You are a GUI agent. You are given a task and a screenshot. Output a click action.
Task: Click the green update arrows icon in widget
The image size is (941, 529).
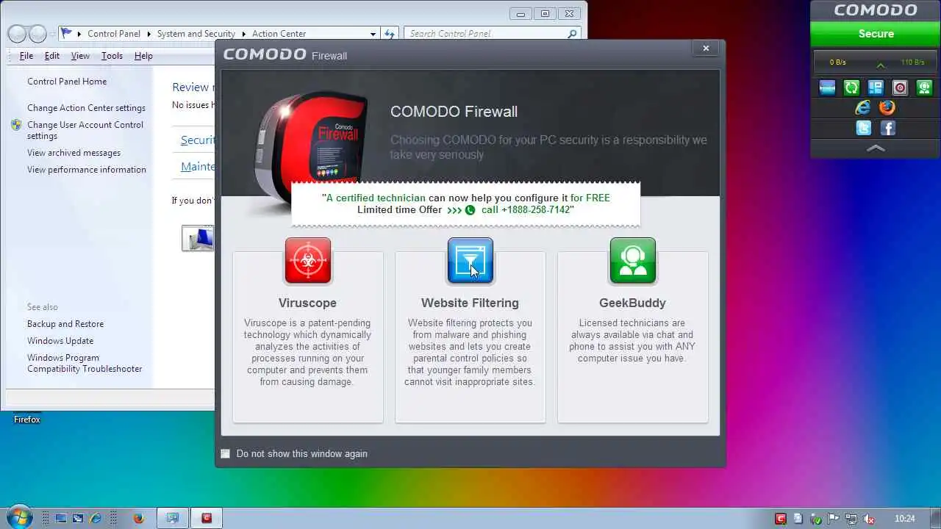851,88
